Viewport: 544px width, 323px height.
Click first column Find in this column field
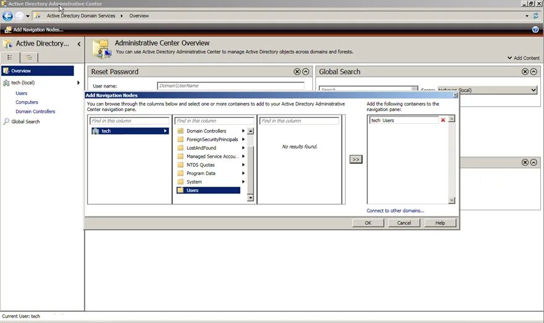[130, 121]
